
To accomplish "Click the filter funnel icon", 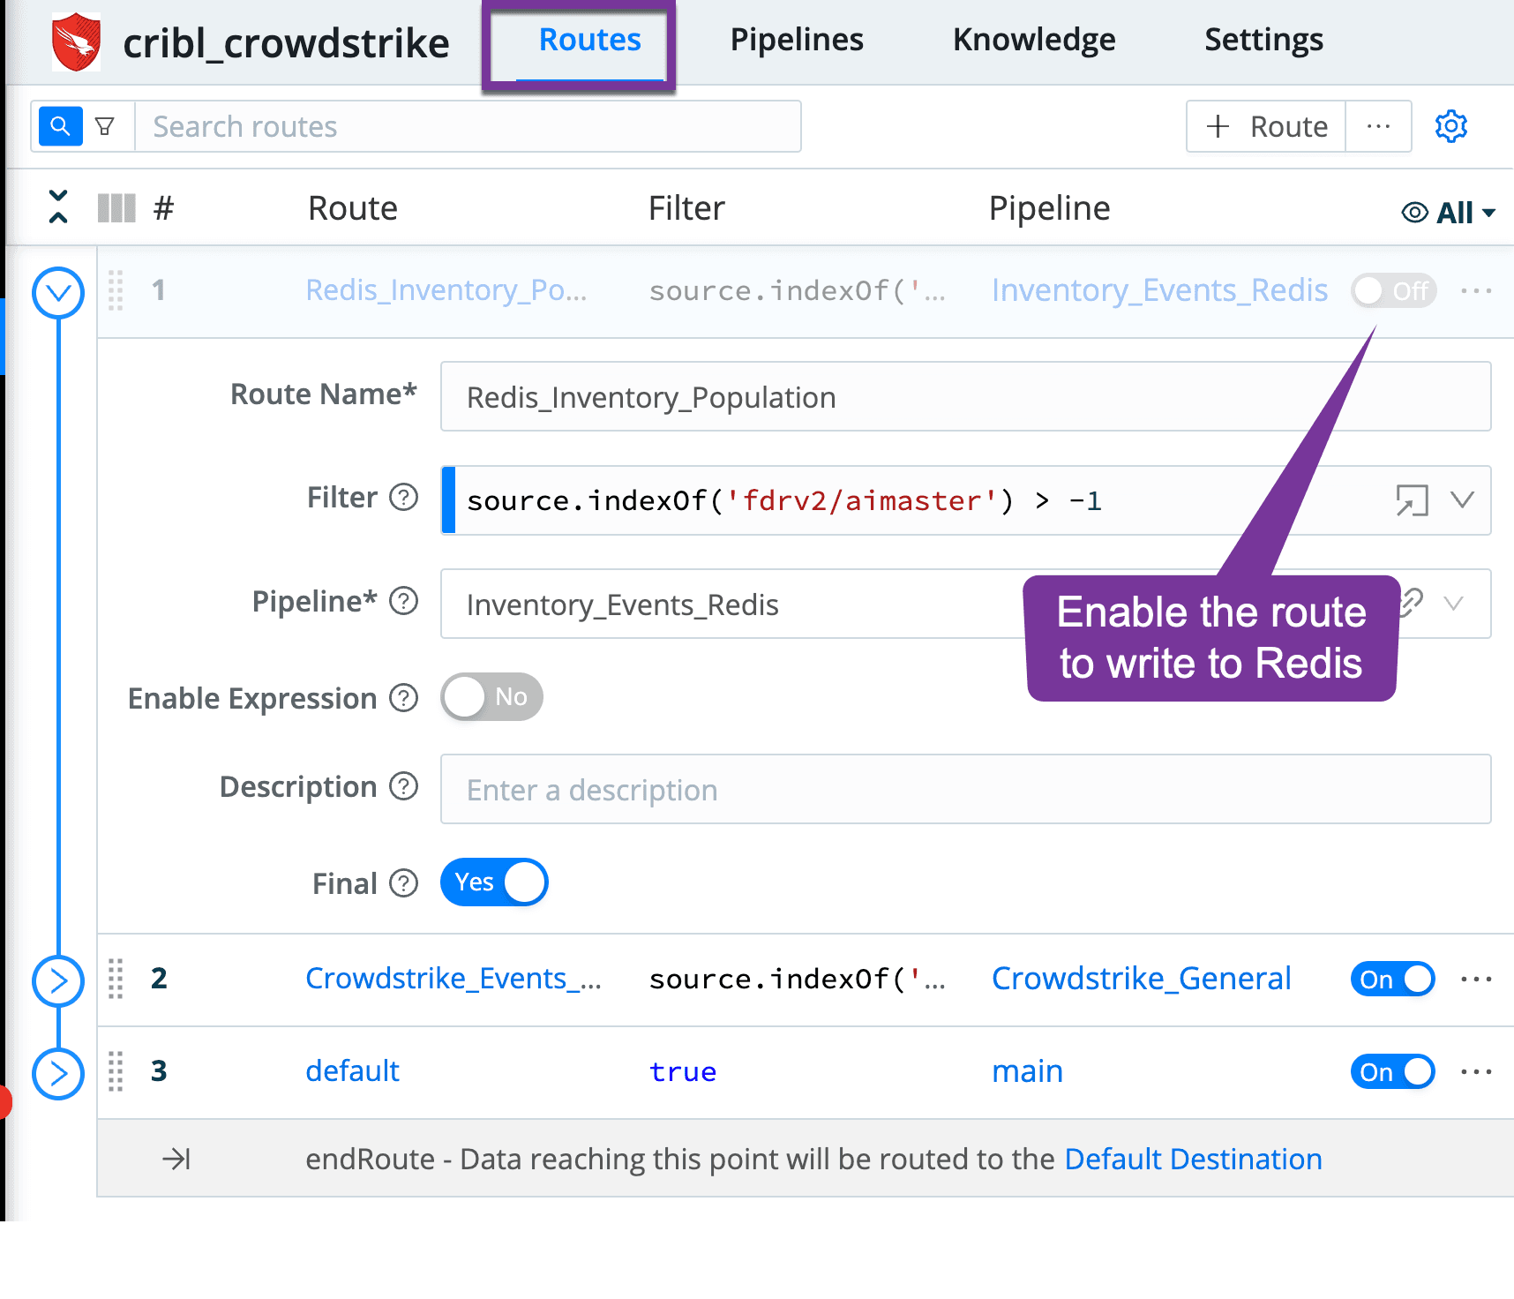I will coord(105,126).
